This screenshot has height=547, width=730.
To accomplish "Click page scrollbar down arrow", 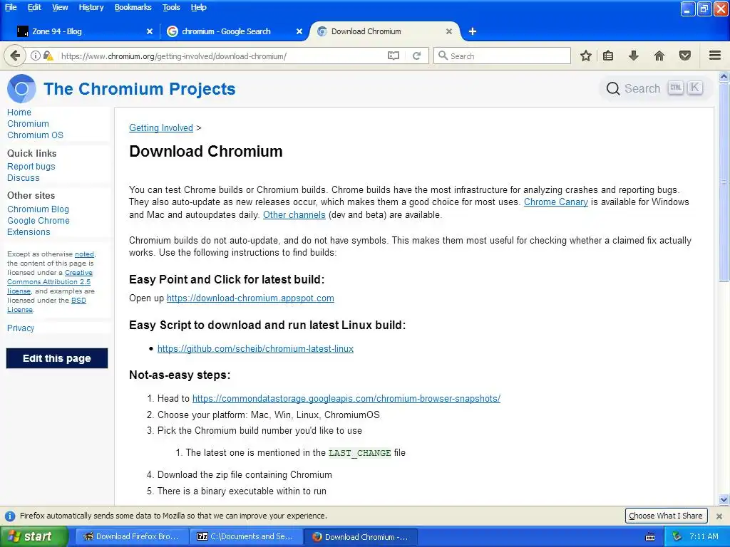I will (724, 501).
